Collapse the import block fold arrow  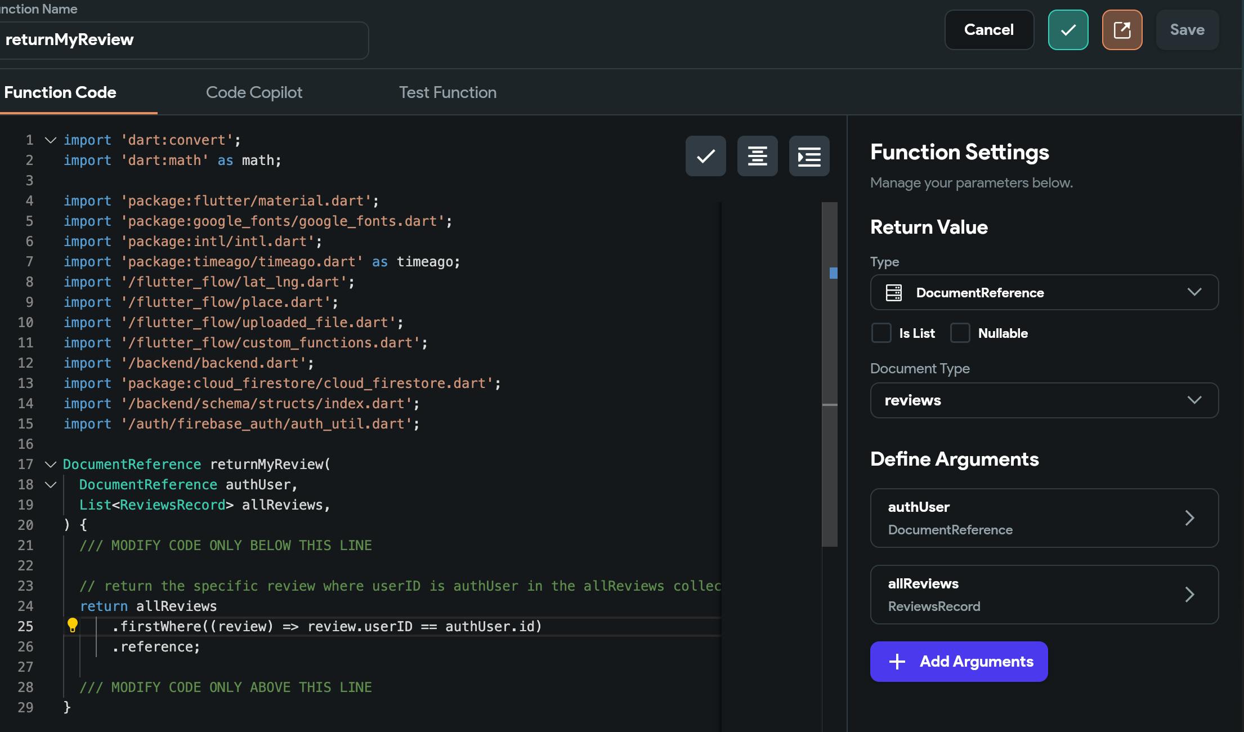pos(51,140)
